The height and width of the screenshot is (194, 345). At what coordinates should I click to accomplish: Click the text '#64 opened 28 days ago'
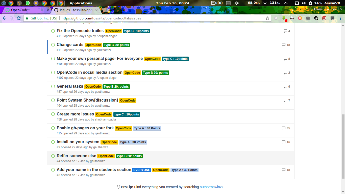coord(73,106)
